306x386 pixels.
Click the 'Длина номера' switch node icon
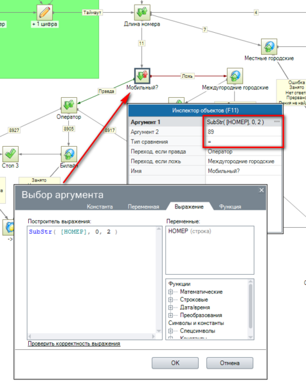(142, 12)
